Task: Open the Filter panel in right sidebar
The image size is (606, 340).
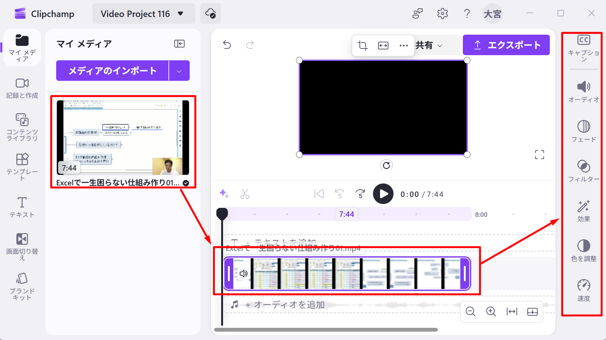Action: [x=584, y=171]
